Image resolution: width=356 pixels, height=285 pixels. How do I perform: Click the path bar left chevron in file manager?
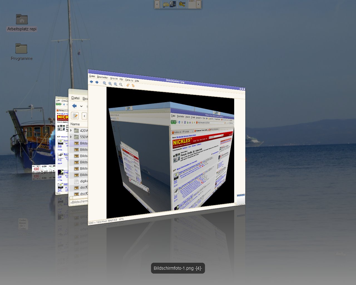pyautogui.click(x=85, y=116)
